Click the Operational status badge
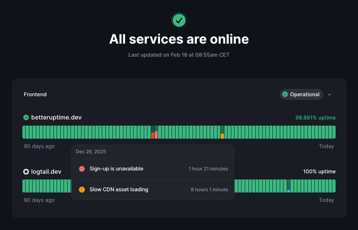This screenshot has width=358, height=230. 301,95
